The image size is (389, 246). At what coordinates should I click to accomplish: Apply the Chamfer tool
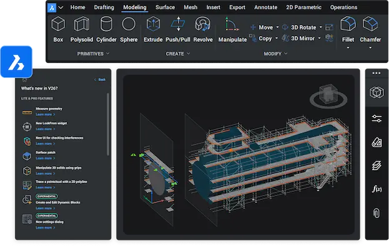[x=370, y=29]
